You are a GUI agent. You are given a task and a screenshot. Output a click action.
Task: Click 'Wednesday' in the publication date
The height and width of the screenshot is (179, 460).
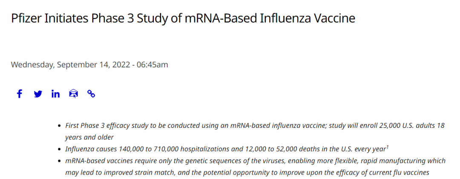point(32,65)
